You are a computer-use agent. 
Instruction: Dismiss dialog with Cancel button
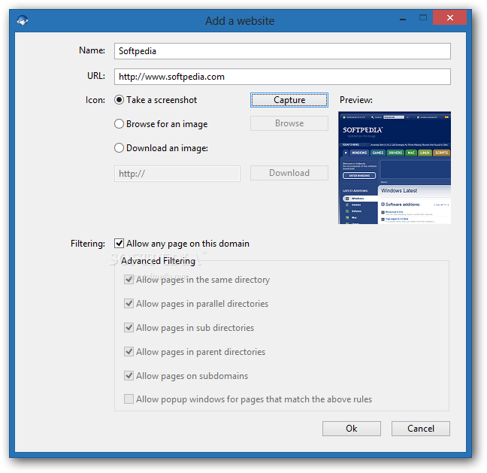(x=421, y=429)
